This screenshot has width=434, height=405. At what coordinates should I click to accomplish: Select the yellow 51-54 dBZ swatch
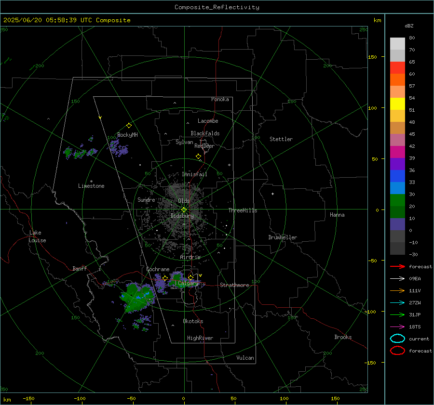(x=397, y=104)
